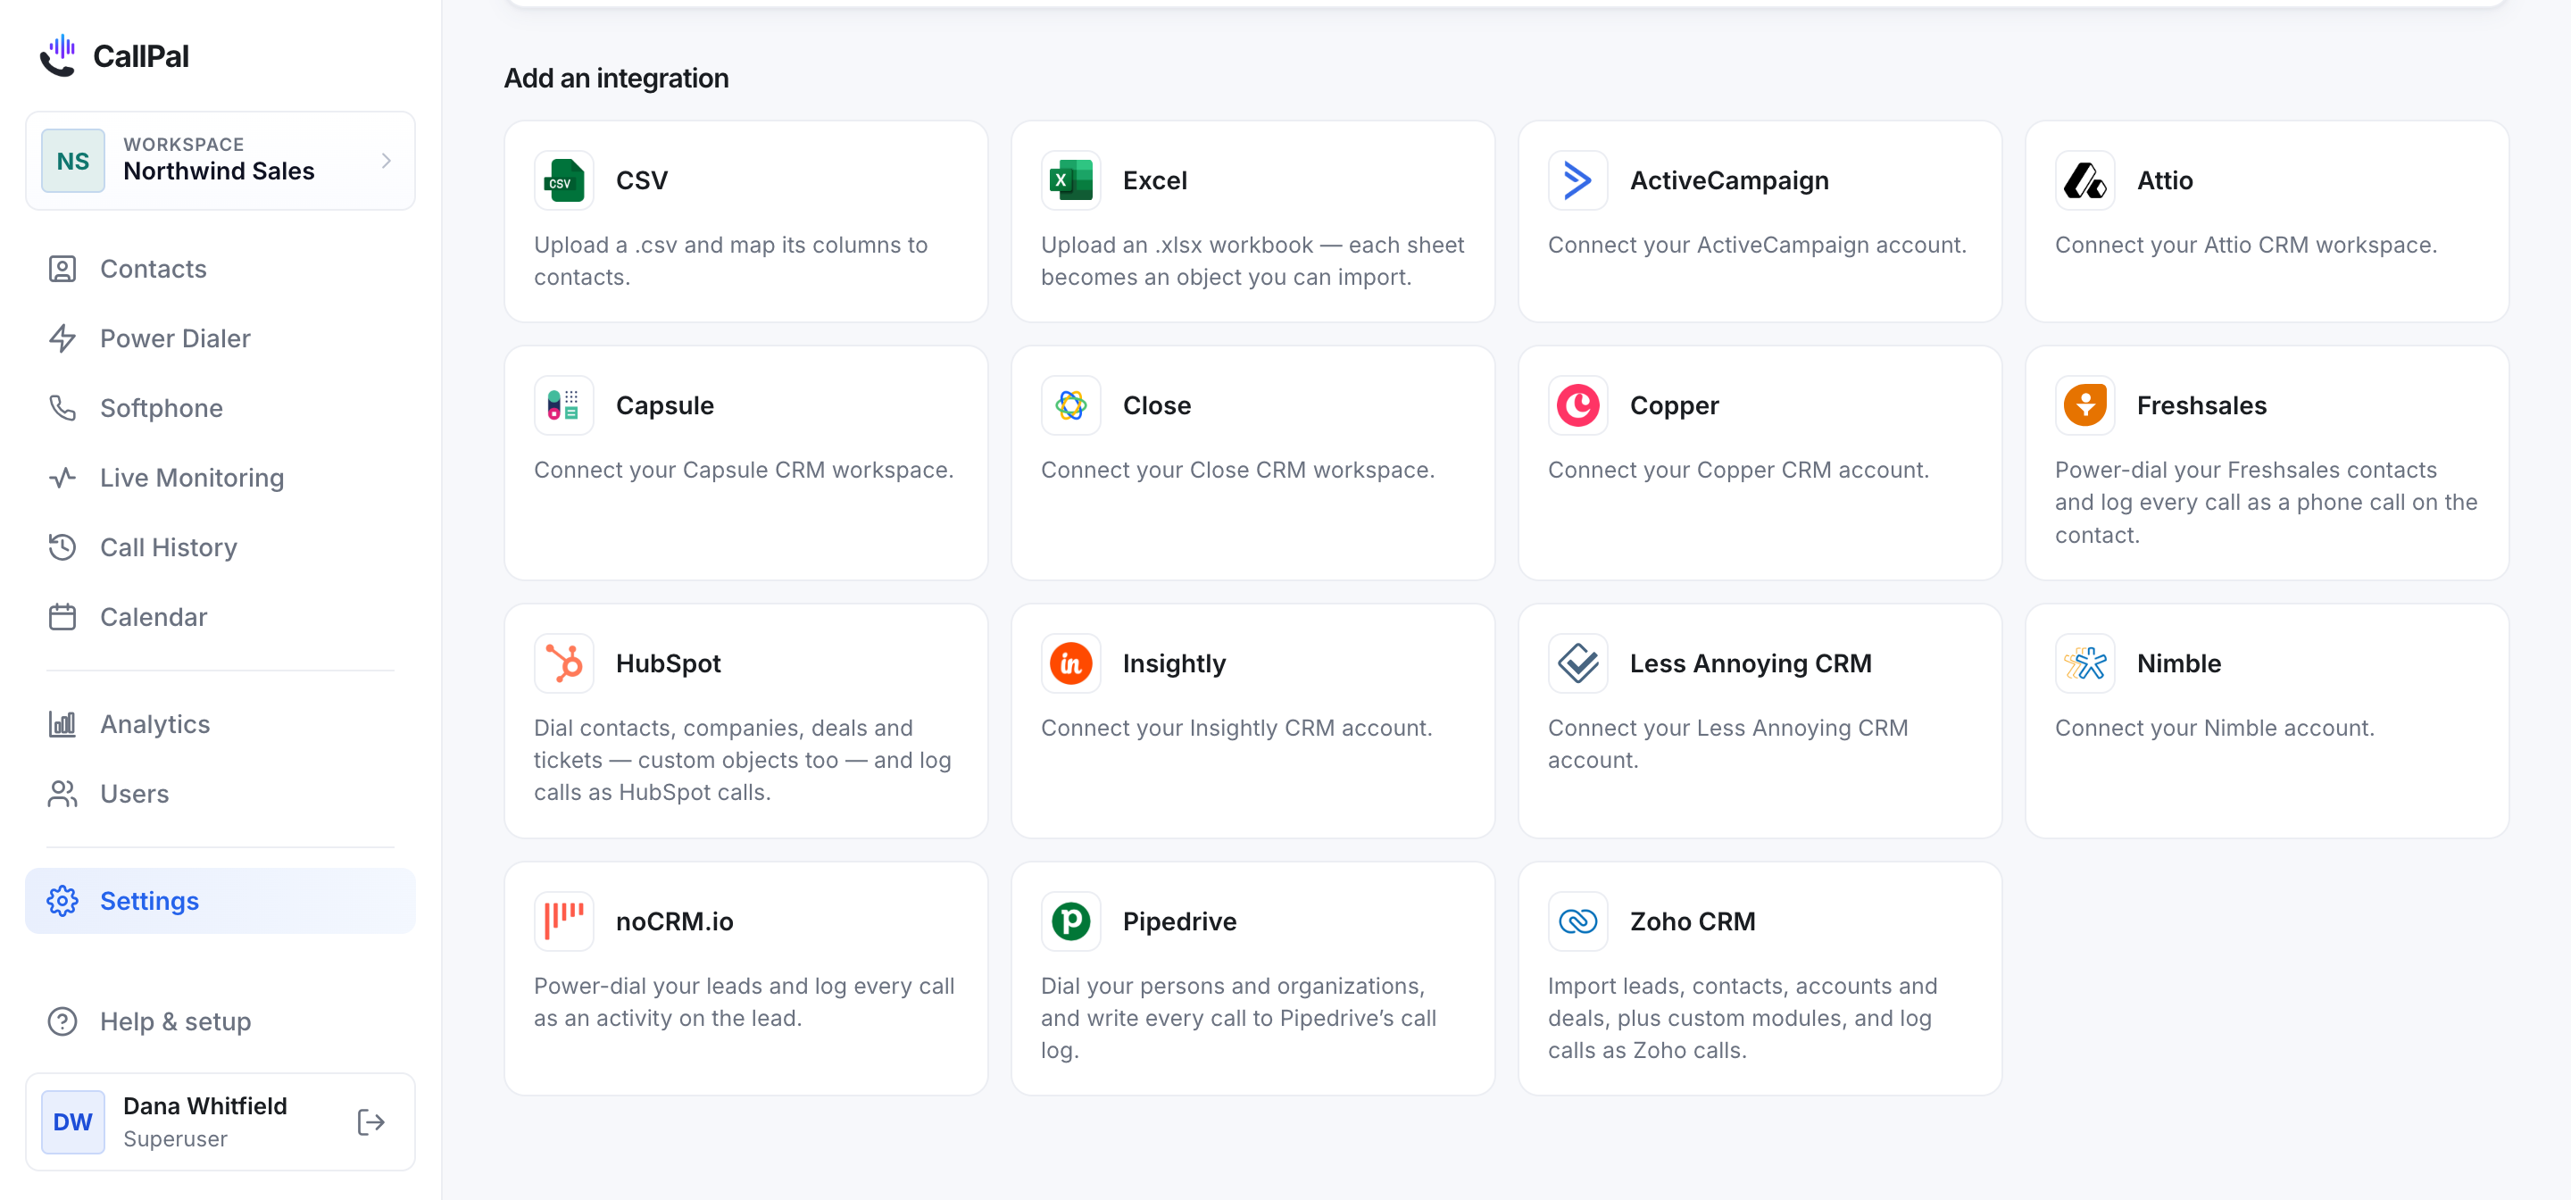Image resolution: width=2571 pixels, height=1200 pixels.
Task: Click the Excel integration icon
Action: click(1071, 180)
